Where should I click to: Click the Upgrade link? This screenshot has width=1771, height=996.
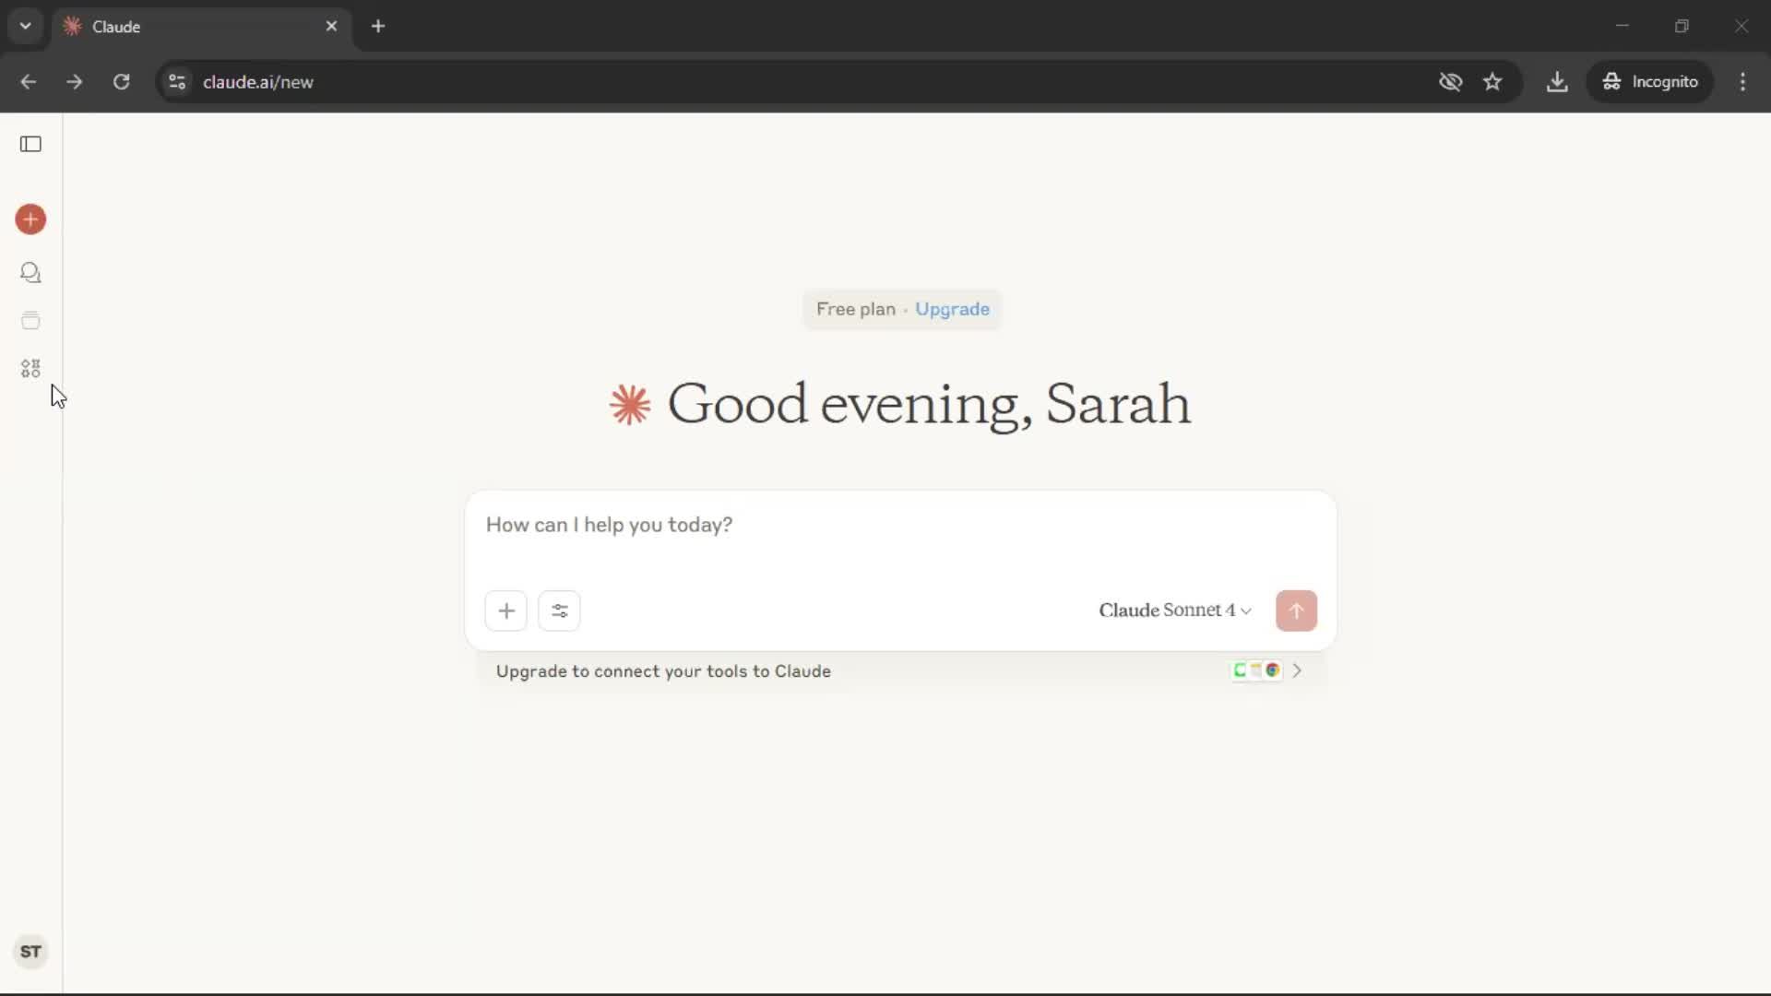point(952,310)
